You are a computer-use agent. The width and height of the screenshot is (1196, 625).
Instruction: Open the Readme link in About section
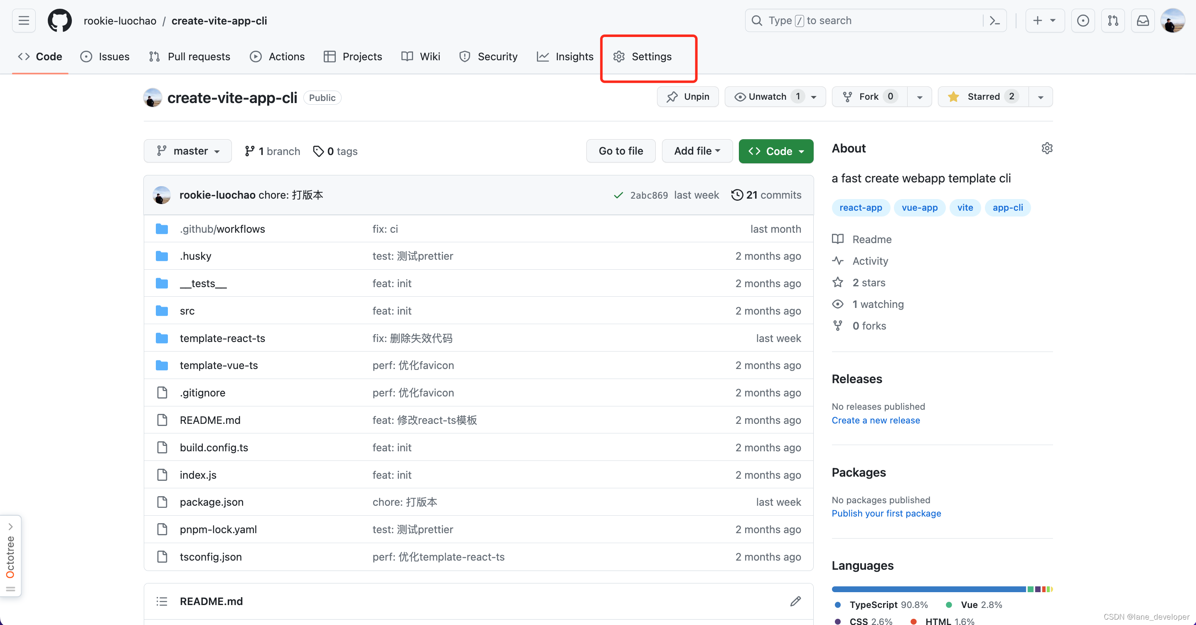(871, 239)
